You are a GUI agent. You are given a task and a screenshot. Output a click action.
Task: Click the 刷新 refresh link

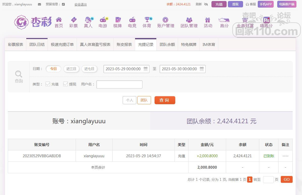199,4
